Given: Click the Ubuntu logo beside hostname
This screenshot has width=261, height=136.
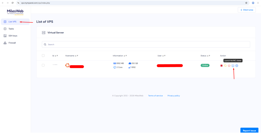Looking at the screenshot, I should [67, 65].
